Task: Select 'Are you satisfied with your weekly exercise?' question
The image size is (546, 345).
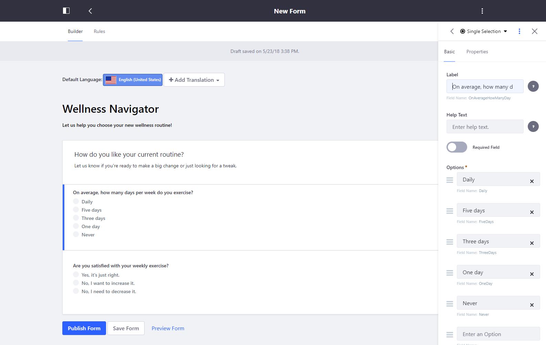Action: point(121,266)
